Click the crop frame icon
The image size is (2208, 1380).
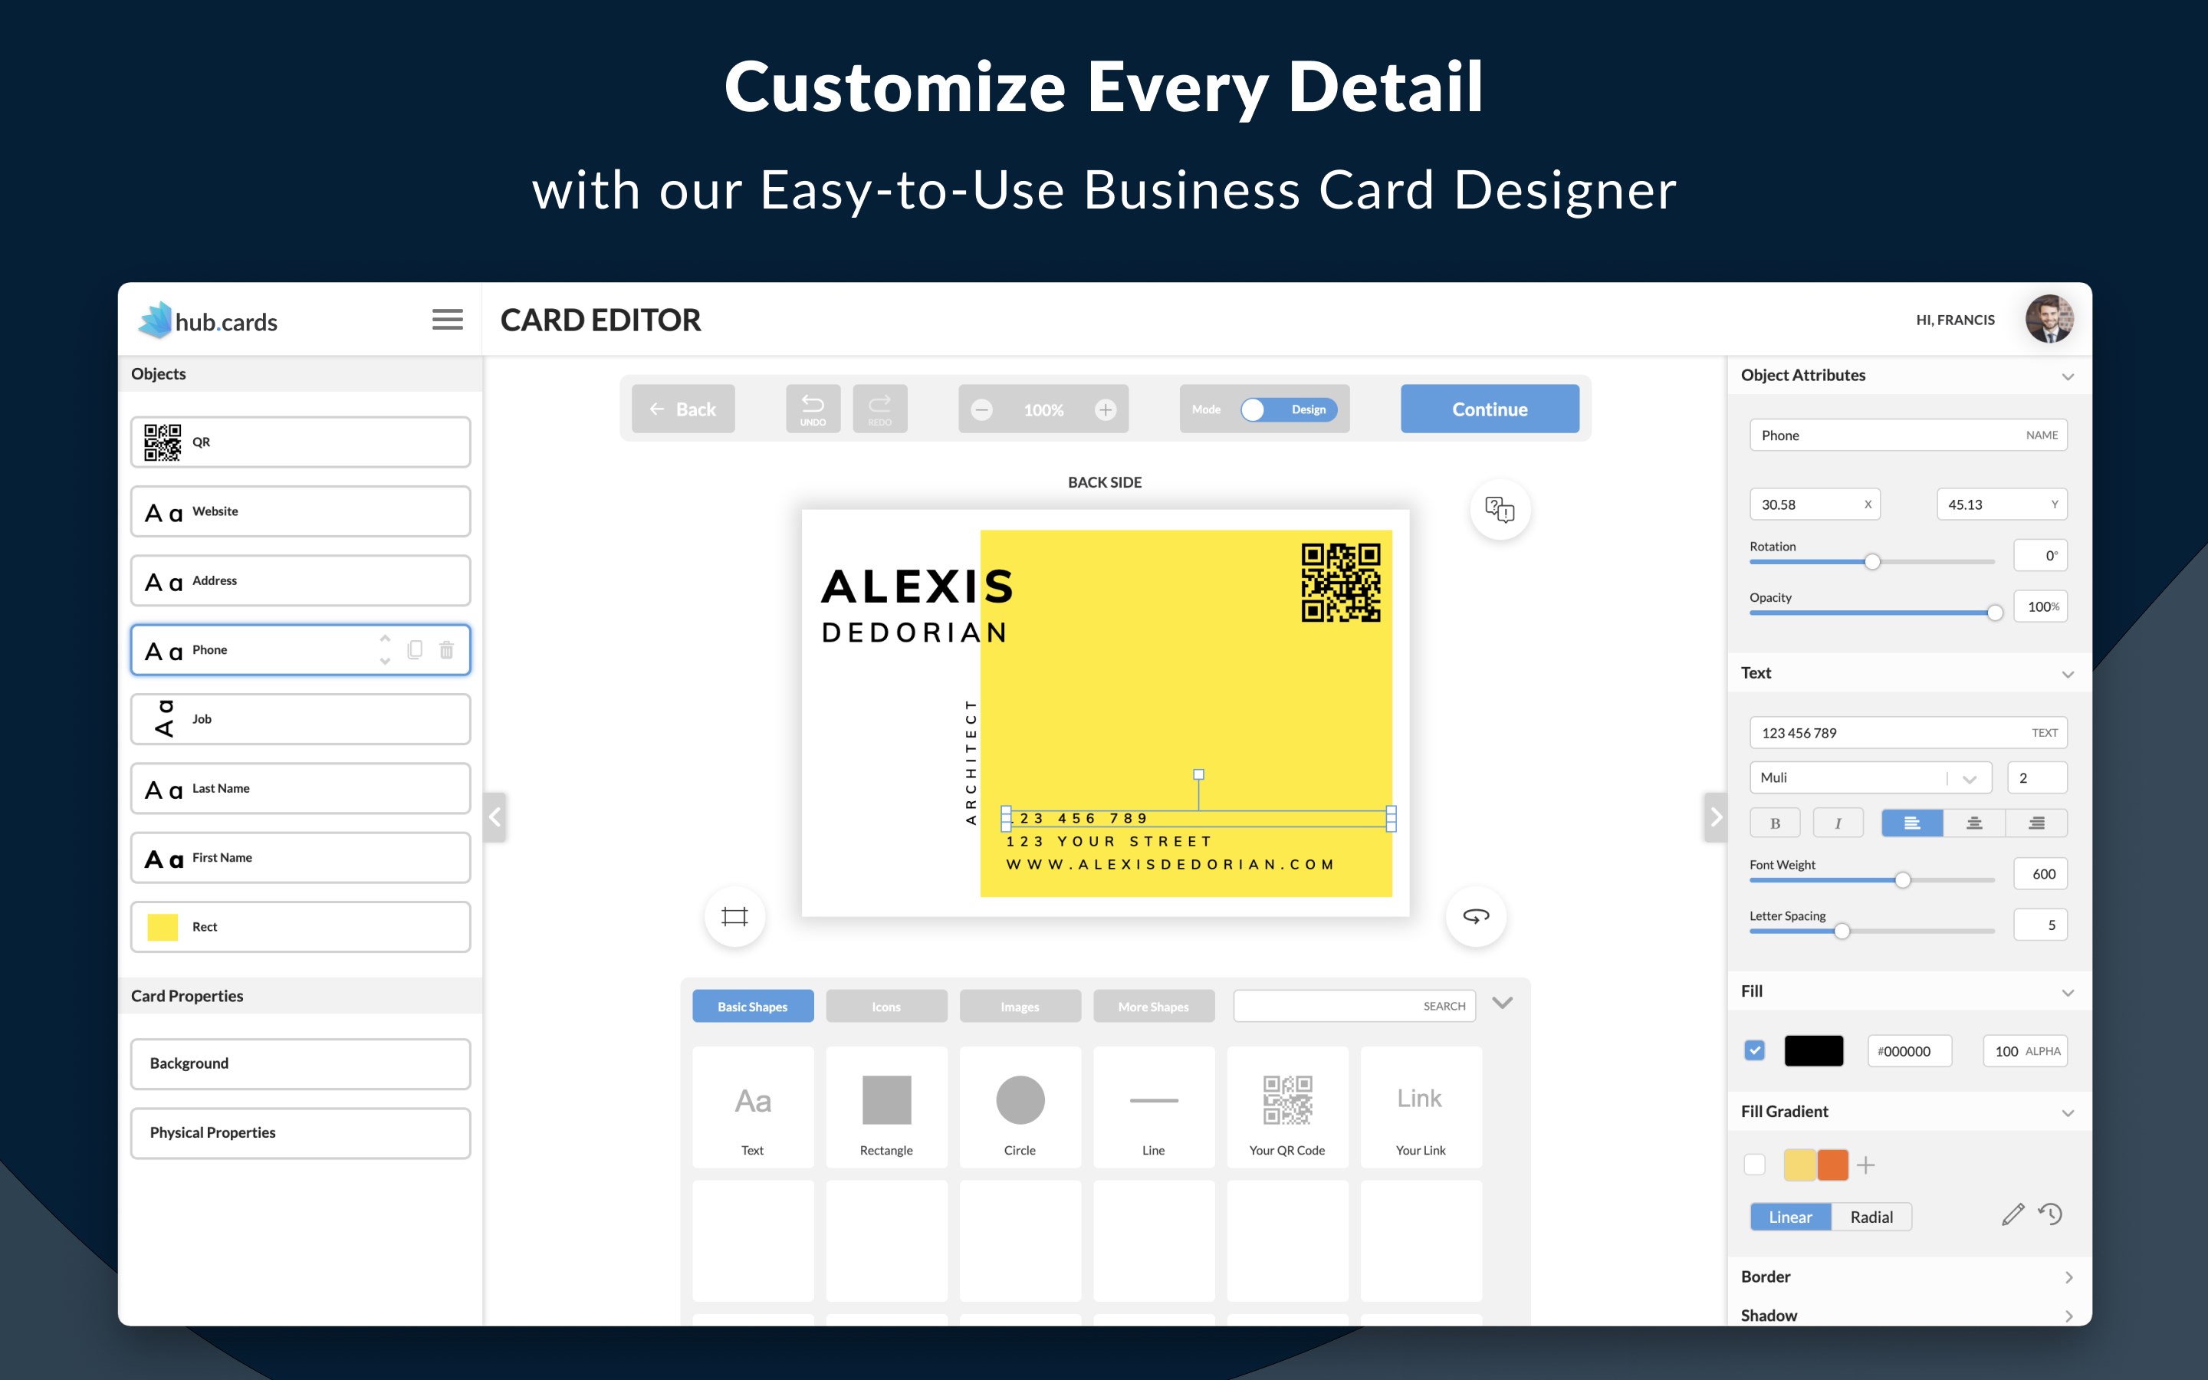734,915
